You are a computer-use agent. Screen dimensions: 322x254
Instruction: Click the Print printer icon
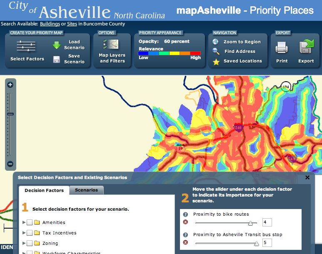(x=282, y=48)
